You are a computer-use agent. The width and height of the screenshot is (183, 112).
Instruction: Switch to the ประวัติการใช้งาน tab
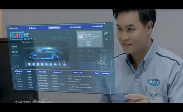pos(54,28)
